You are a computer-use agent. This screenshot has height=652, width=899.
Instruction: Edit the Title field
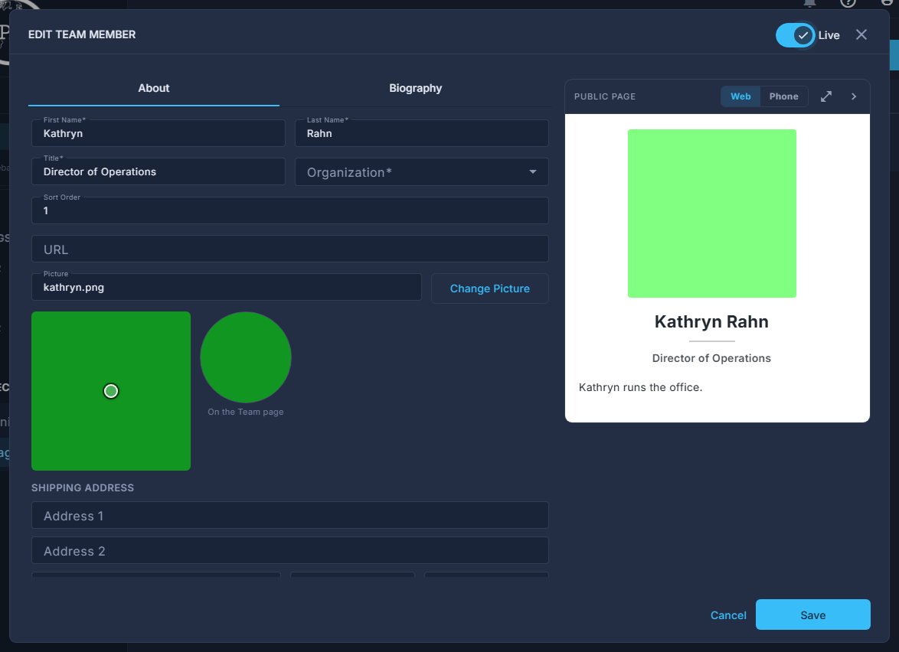(159, 172)
